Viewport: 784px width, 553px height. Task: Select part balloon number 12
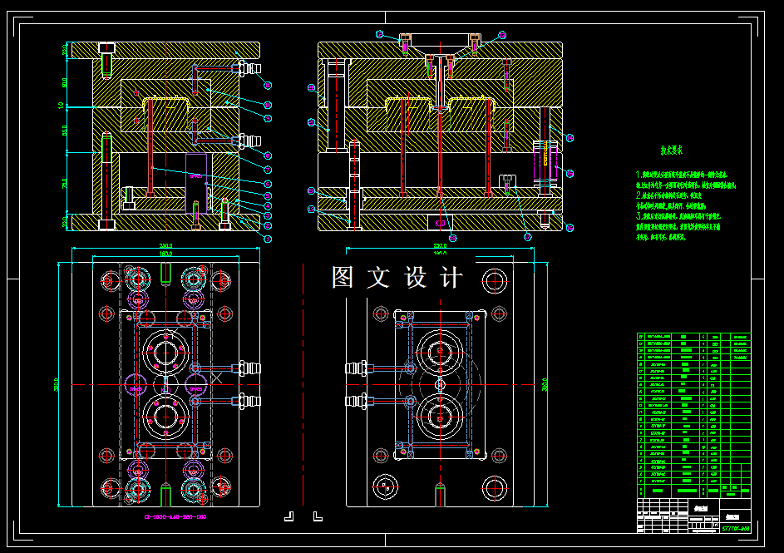click(379, 34)
